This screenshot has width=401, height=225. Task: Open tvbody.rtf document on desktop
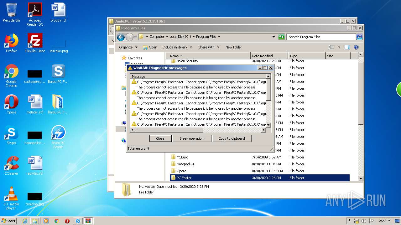click(x=58, y=12)
